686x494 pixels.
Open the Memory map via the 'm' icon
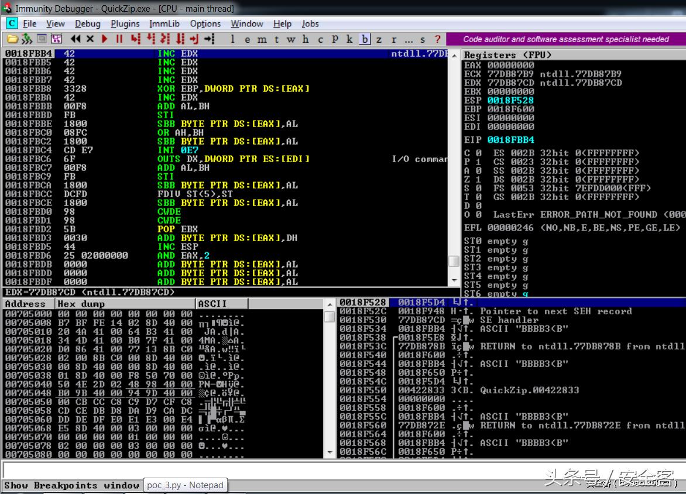point(262,39)
